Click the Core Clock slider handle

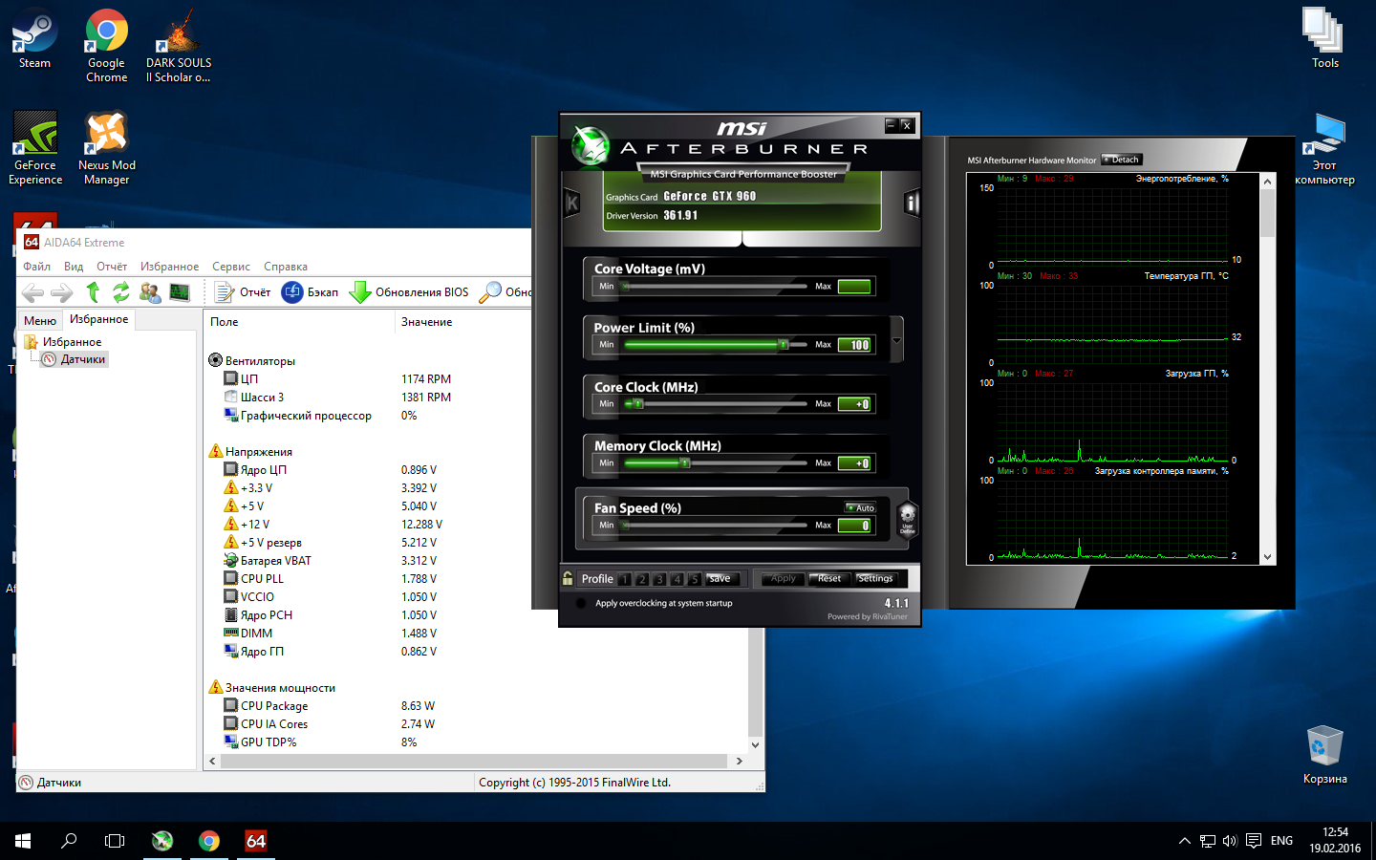pyautogui.click(x=638, y=403)
